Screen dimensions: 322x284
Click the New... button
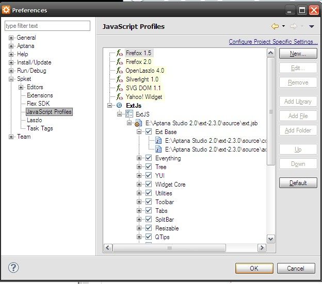point(298,54)
